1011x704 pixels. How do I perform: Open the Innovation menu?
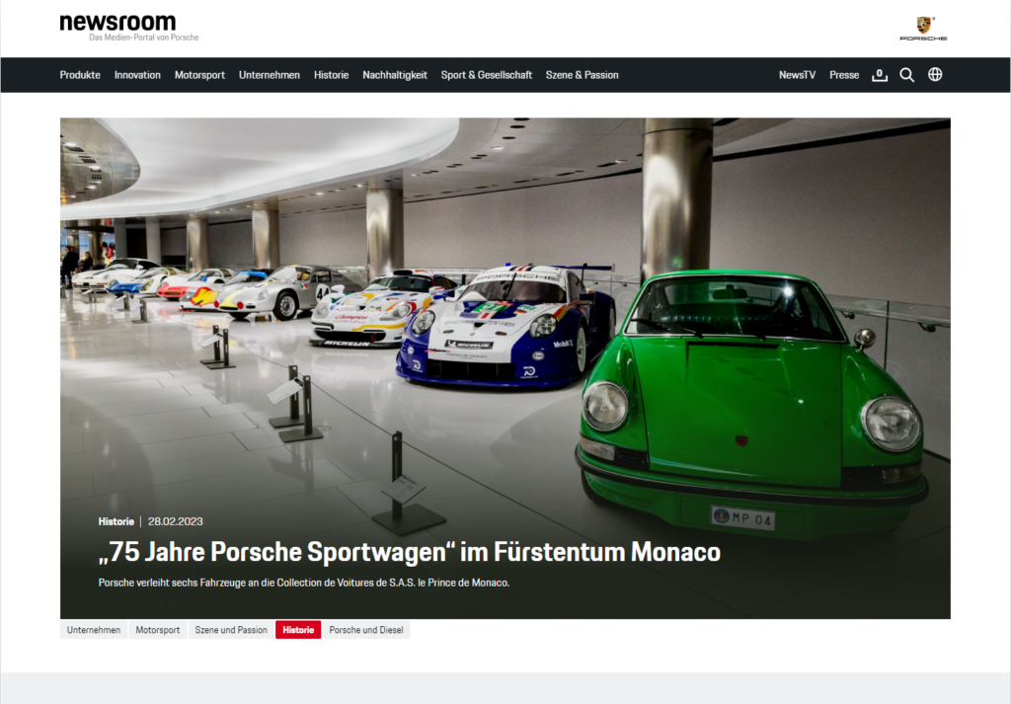(x=137, y=74)
